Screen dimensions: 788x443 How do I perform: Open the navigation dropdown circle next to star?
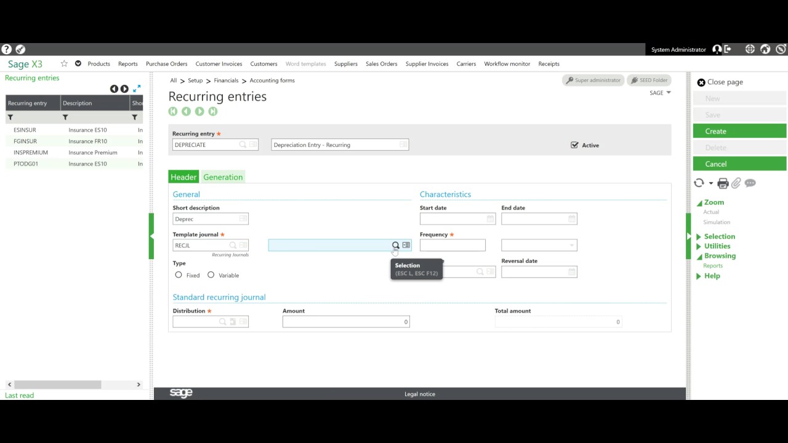pyautogui.click(x=78, y=63)
